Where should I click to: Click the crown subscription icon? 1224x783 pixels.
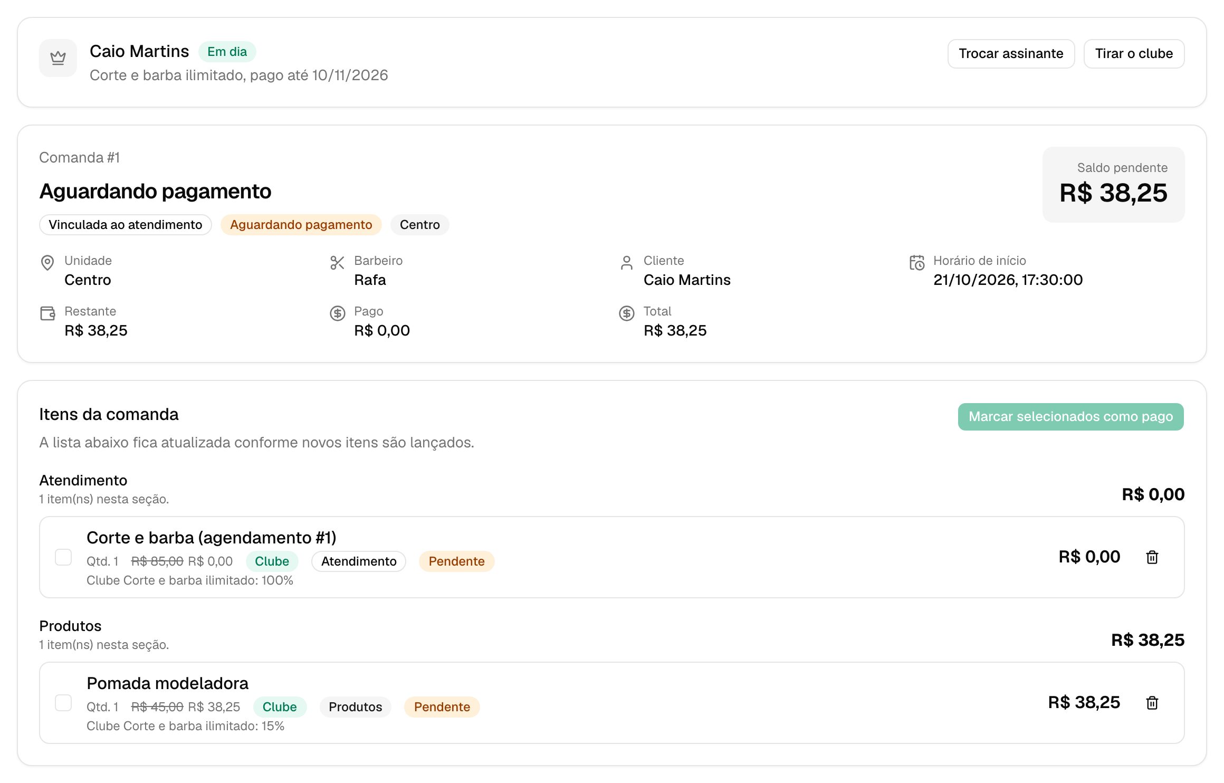(x=58, y=58)
